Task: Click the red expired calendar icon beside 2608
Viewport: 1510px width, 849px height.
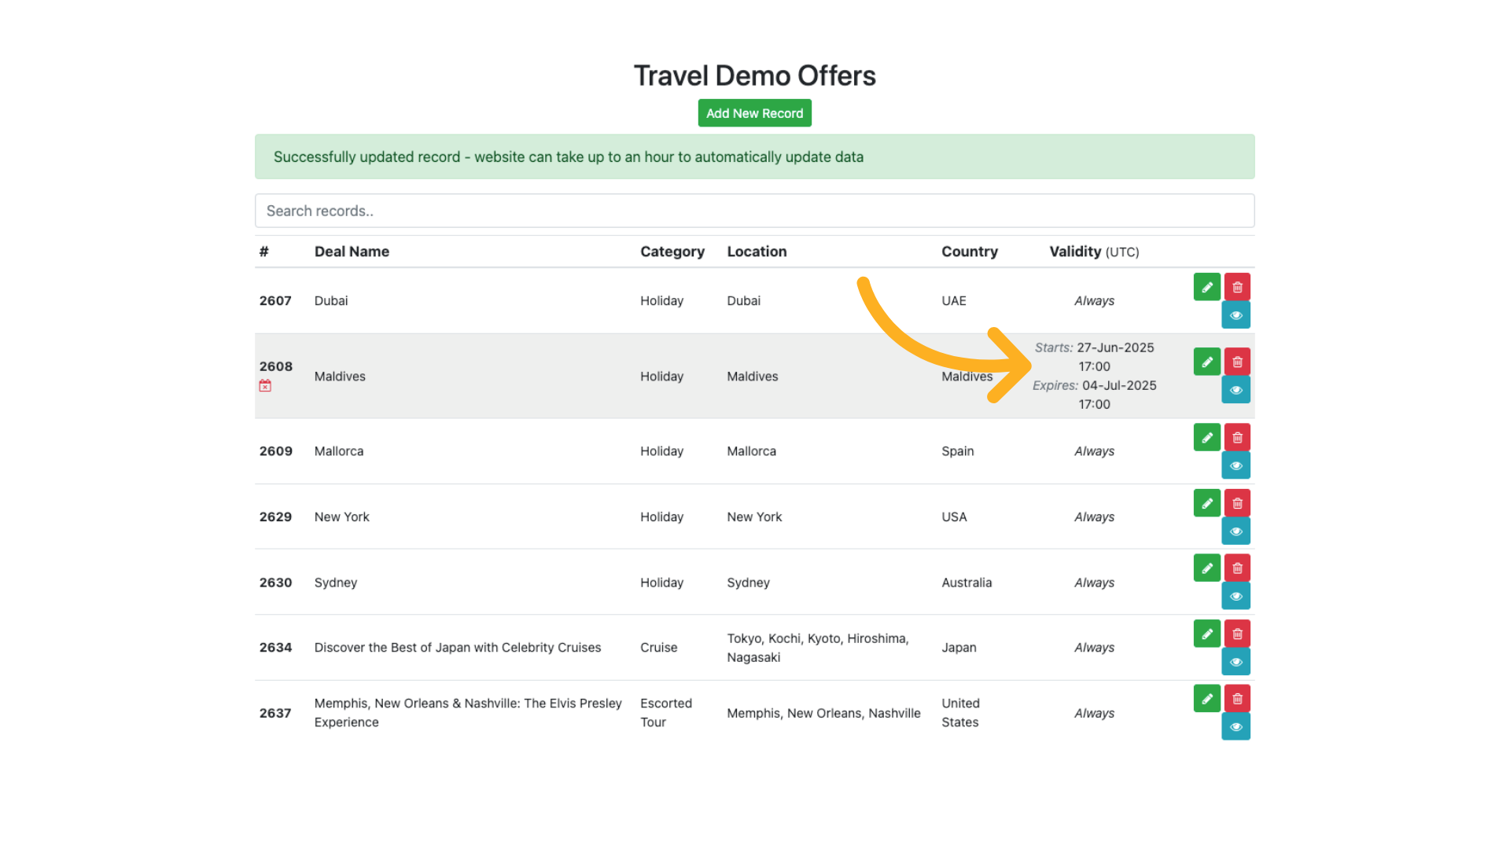Action: point(265,385)
